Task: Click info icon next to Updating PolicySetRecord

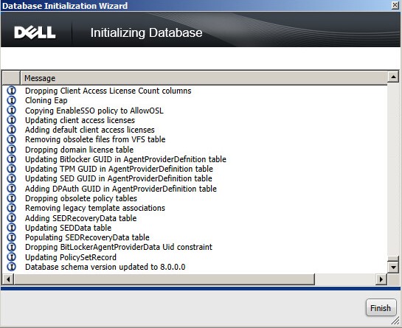Action: 11,257
